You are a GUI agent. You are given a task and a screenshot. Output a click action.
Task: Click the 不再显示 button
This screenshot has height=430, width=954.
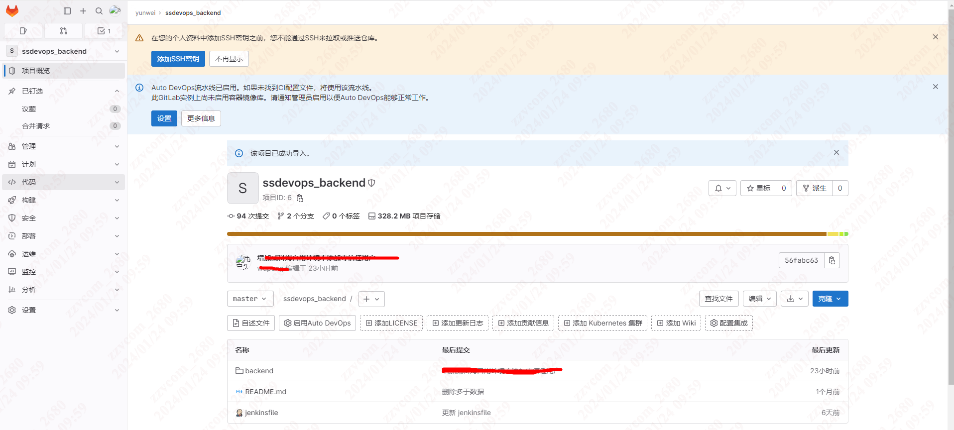(229, 59)
